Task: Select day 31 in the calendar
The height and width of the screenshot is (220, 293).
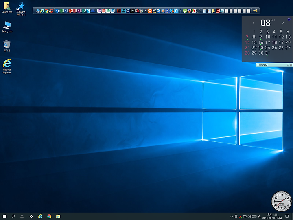Action: pyautogui.click(x=268, y=53)
